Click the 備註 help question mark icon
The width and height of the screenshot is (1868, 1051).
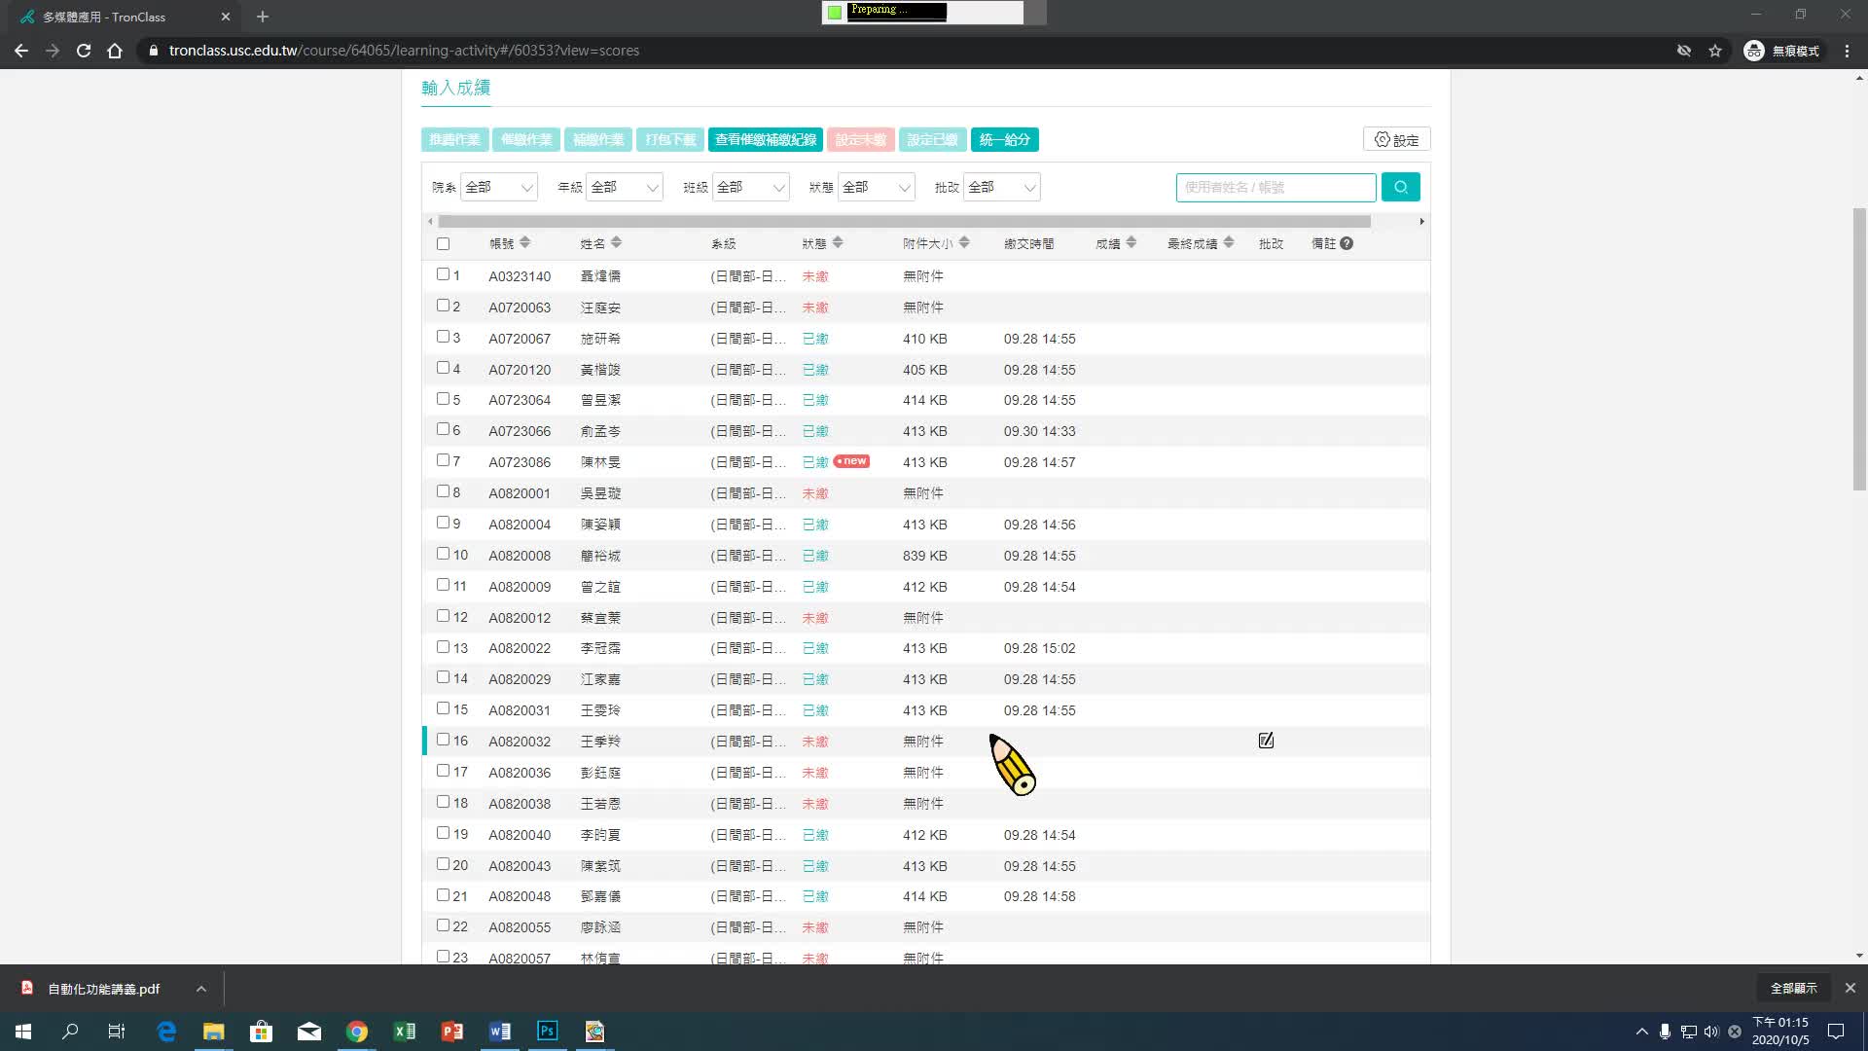click(1347, 244)
